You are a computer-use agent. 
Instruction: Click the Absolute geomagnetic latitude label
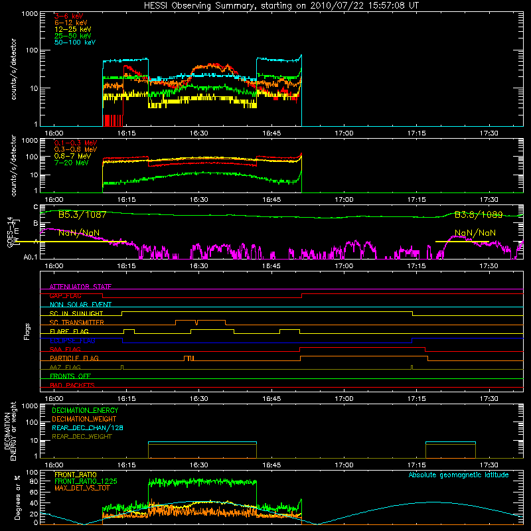pyautogui.click(x=459, y=475)
